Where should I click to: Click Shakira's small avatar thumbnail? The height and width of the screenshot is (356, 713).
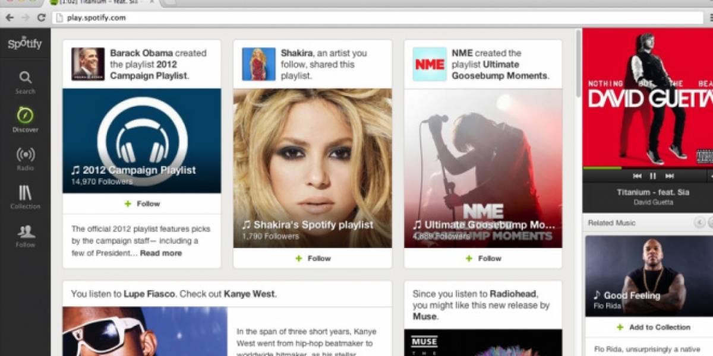tap(258, 64)
